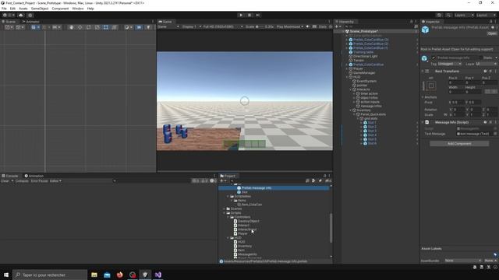
Task: Open File Explorer from the taskbar
Action: pyautogui.click(x=94, y=275)
